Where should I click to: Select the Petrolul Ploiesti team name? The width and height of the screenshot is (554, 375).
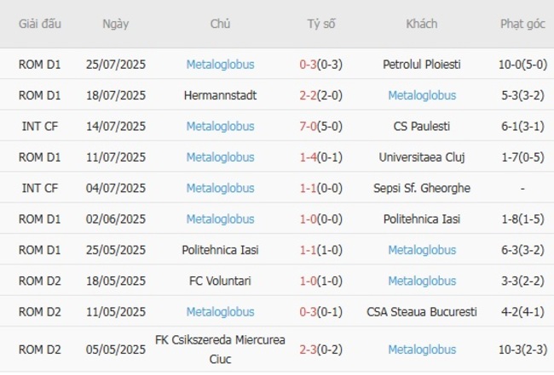click(x=422, y=64)
